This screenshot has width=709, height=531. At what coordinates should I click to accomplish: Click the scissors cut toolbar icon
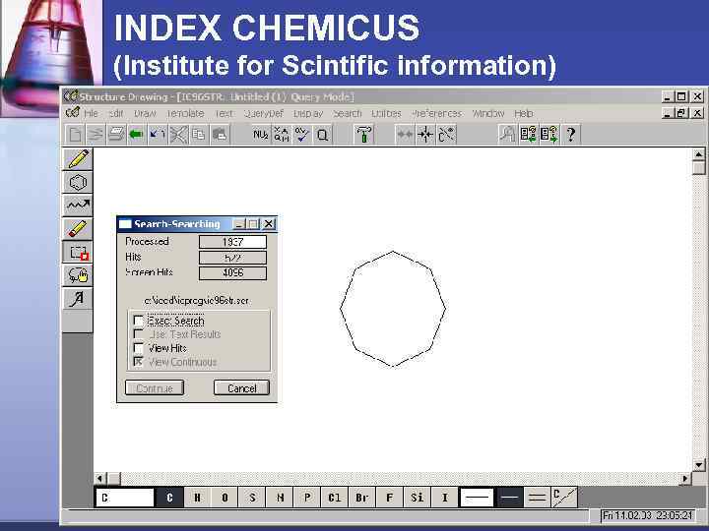tap(178, 135)
